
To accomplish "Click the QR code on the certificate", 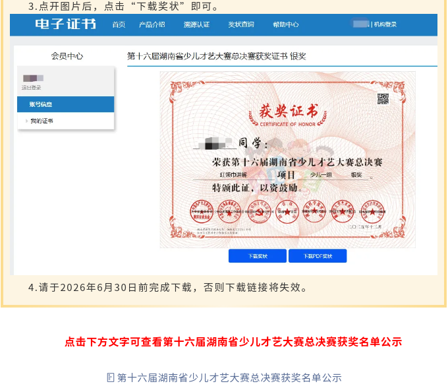I will click(383, 99).
